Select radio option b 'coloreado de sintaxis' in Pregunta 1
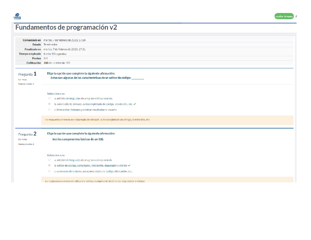311x240 pixels. tap(49, 104)
